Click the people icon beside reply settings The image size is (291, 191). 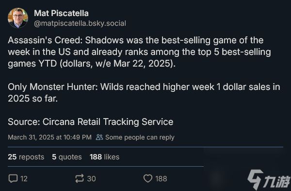(x=99, y=137)
